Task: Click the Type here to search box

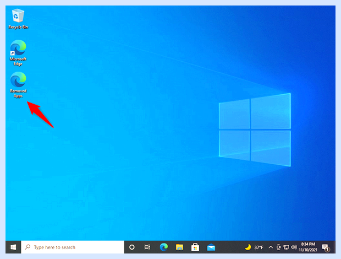Action: (73, 247)
